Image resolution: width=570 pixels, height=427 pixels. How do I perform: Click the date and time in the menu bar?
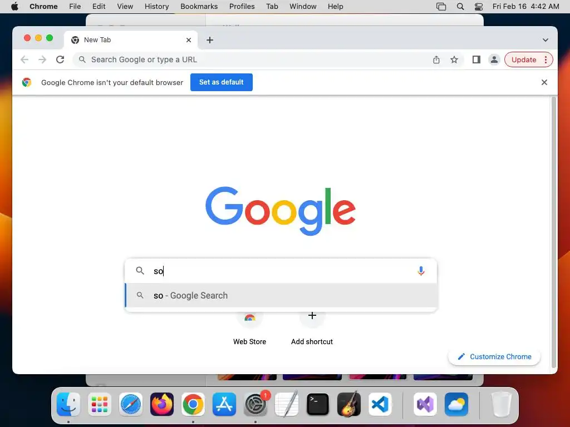(525, 7)
